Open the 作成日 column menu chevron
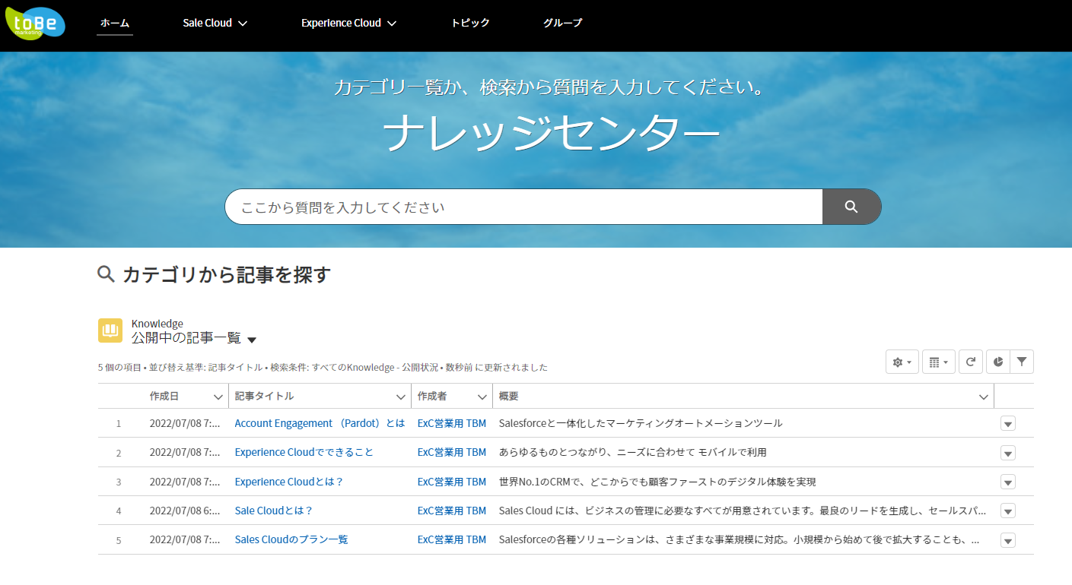The width and height of the screenshot is (1072, 585). 217,397
